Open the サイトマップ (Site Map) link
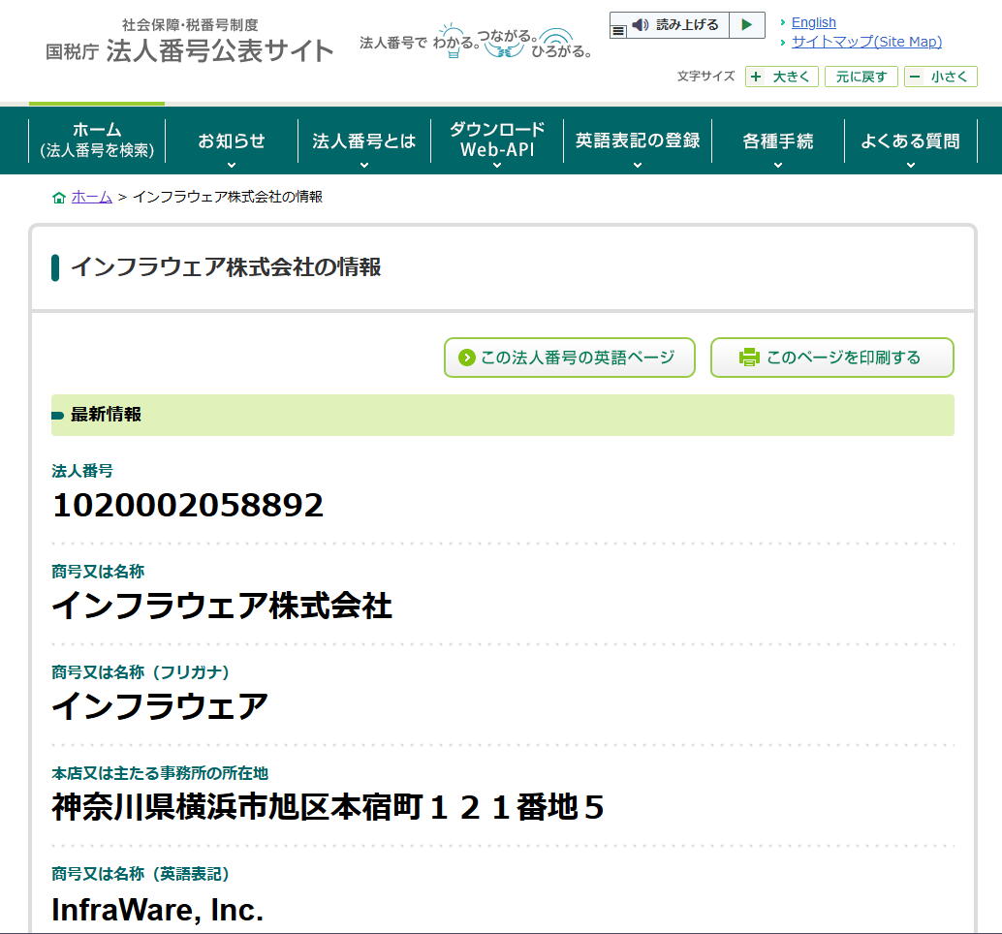Image resolution: width=1002 pixels, height=934 pixels. (x=866, y=42)
